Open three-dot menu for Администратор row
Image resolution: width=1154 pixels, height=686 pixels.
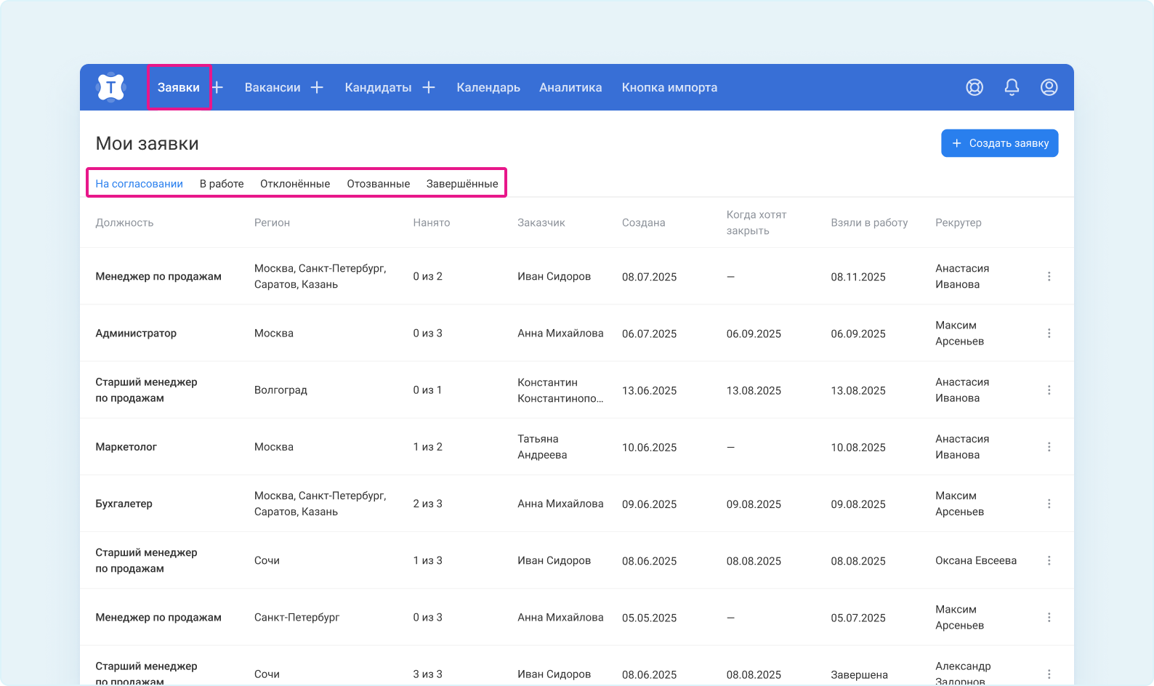click(x=1049, y=333)
